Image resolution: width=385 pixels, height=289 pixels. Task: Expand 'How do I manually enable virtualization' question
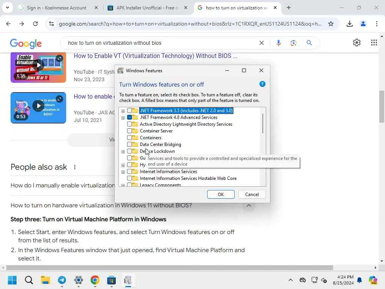(x=63, y=186)
